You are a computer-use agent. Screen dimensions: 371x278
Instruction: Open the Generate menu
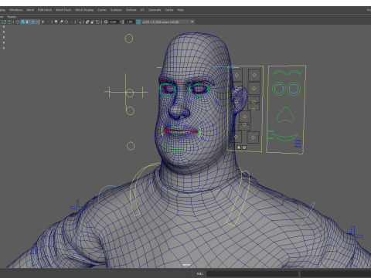[155, 10]
